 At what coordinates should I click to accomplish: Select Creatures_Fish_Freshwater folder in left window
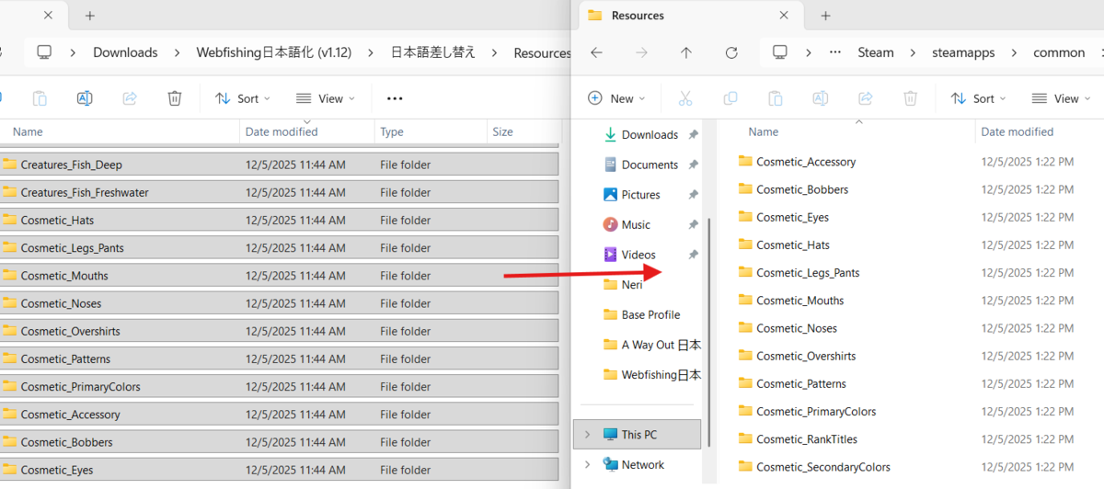point(280,192)
